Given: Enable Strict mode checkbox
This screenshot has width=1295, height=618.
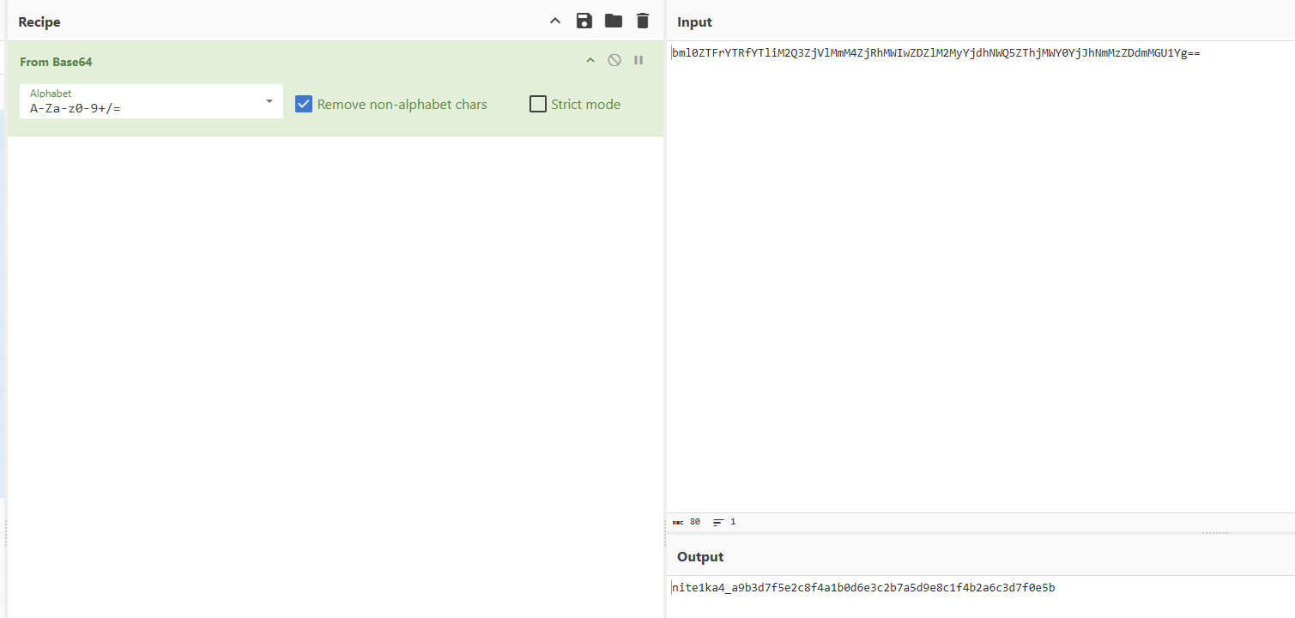Looking at the screenshot, I should click(x=538, y=104).
